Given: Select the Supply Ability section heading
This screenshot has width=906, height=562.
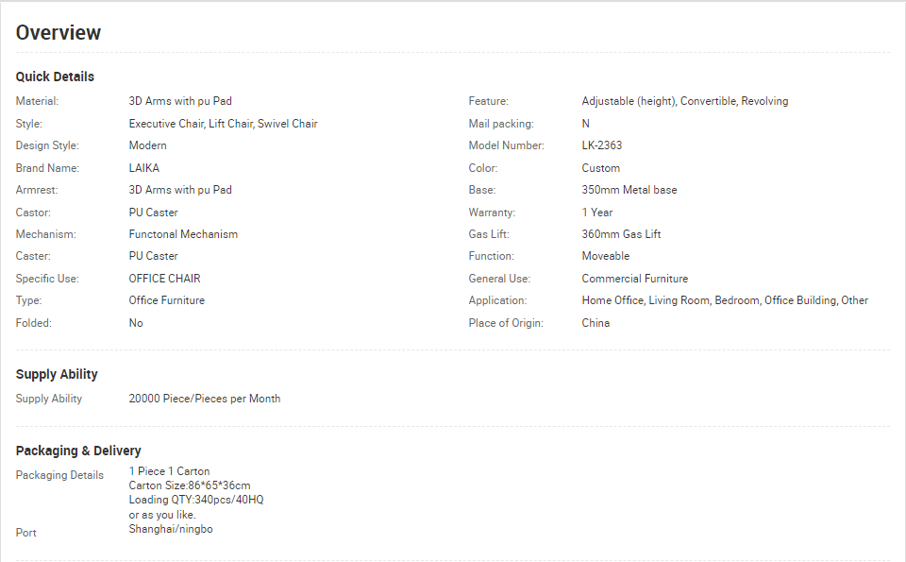Looking at the screenshot, I should click(57, 375).
